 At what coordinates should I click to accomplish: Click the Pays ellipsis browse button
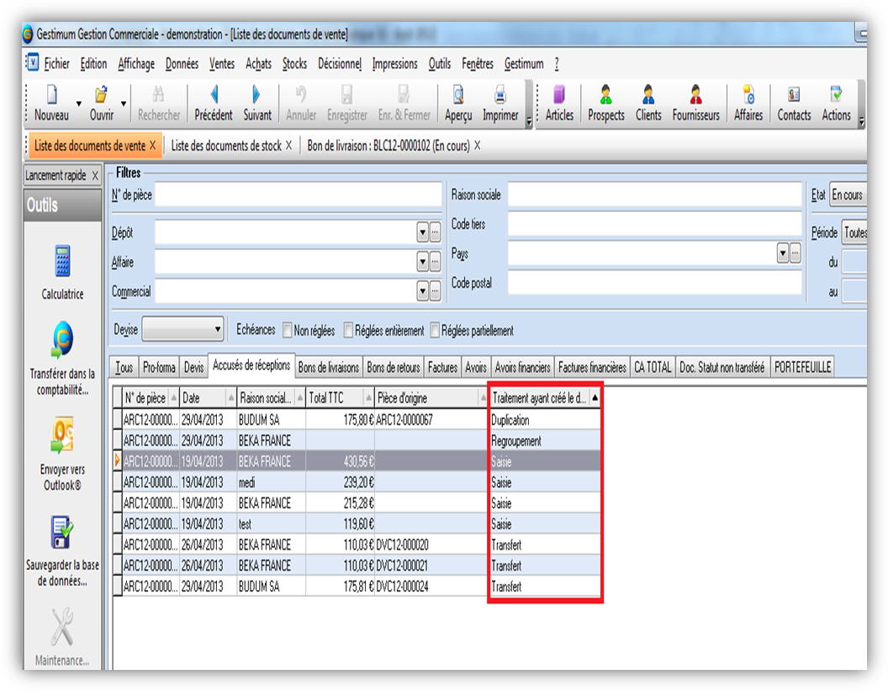pos(795,253)
